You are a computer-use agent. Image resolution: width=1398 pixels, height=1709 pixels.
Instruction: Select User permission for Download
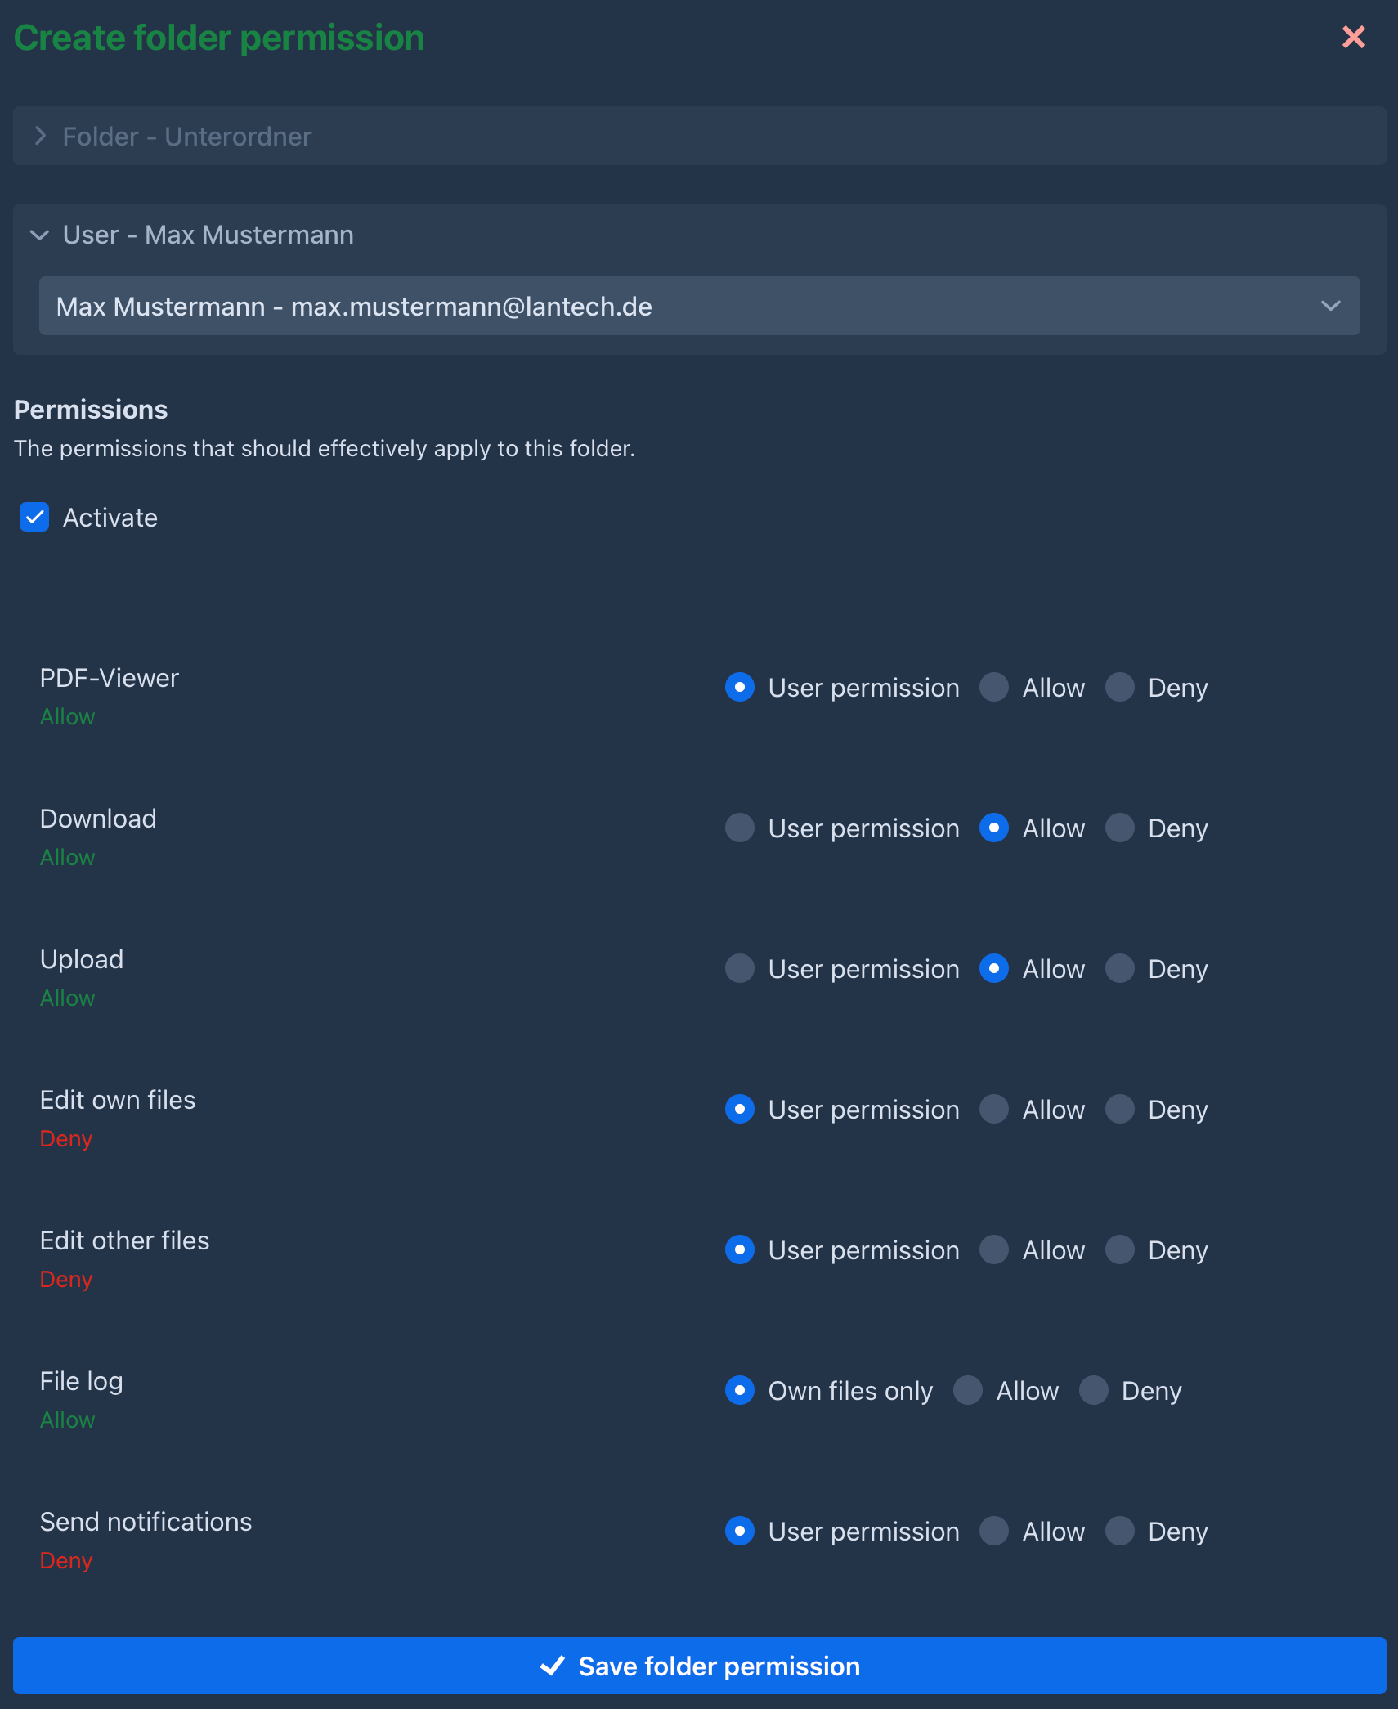[x=740, y=828]
